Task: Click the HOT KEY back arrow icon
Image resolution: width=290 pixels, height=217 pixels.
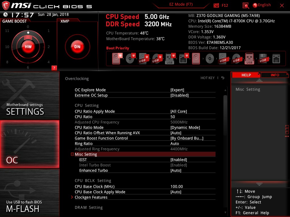Action: [223, 78]
